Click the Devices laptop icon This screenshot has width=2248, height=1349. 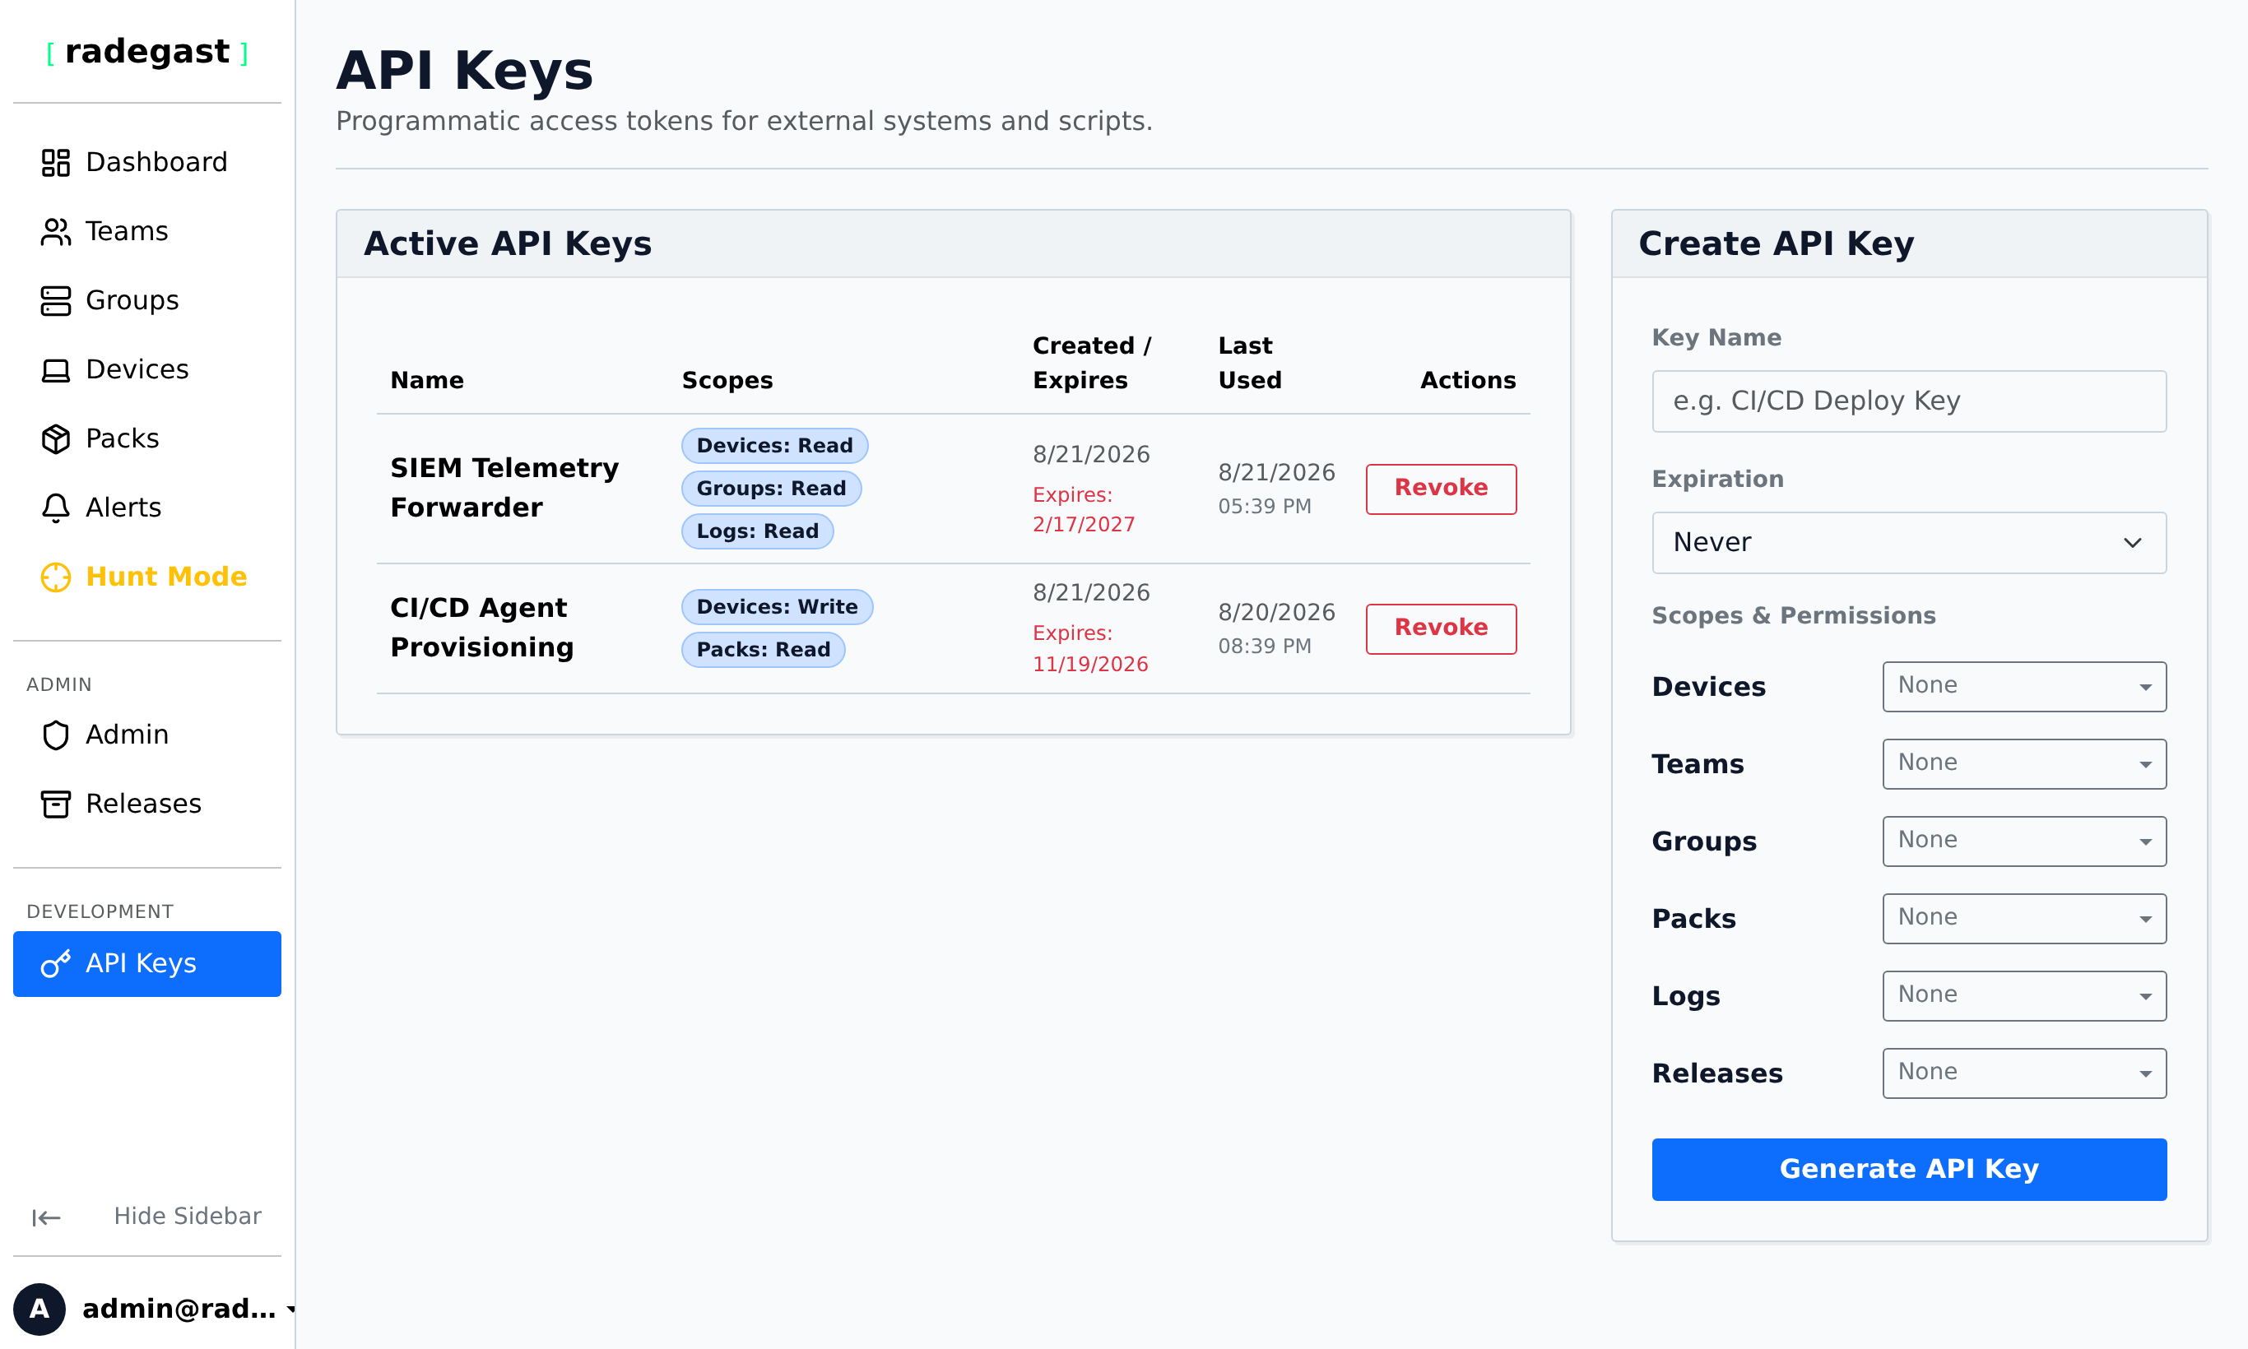coord(55,370)
